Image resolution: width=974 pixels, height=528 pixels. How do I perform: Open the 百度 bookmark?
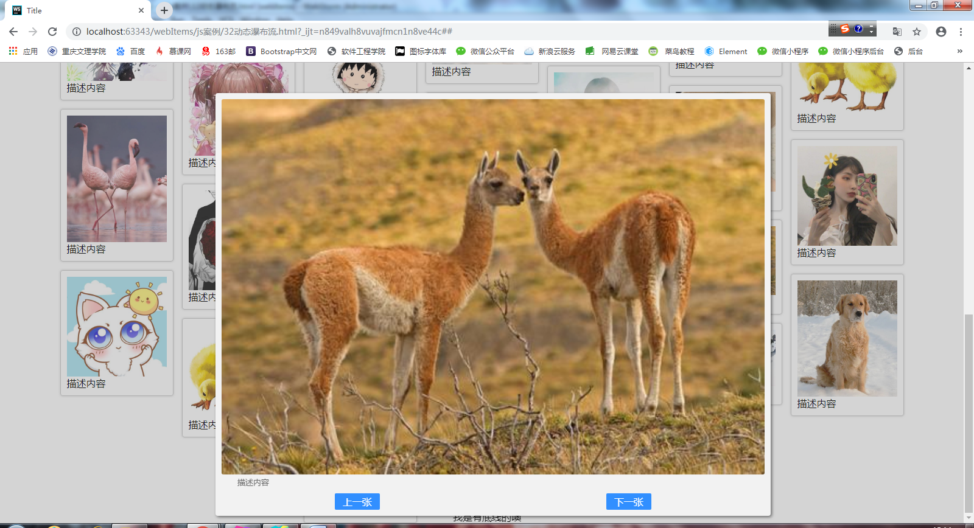130,51
